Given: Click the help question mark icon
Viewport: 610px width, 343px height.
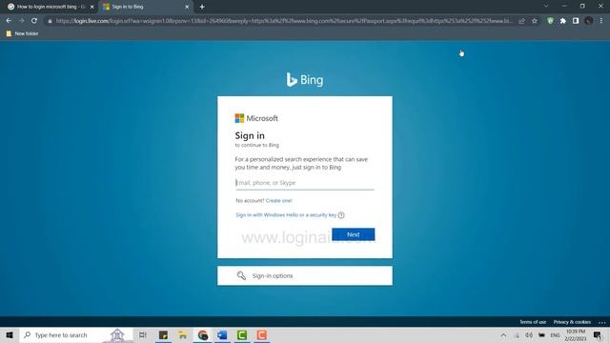Looking at the screenshot, I should (x=341, y=215).
